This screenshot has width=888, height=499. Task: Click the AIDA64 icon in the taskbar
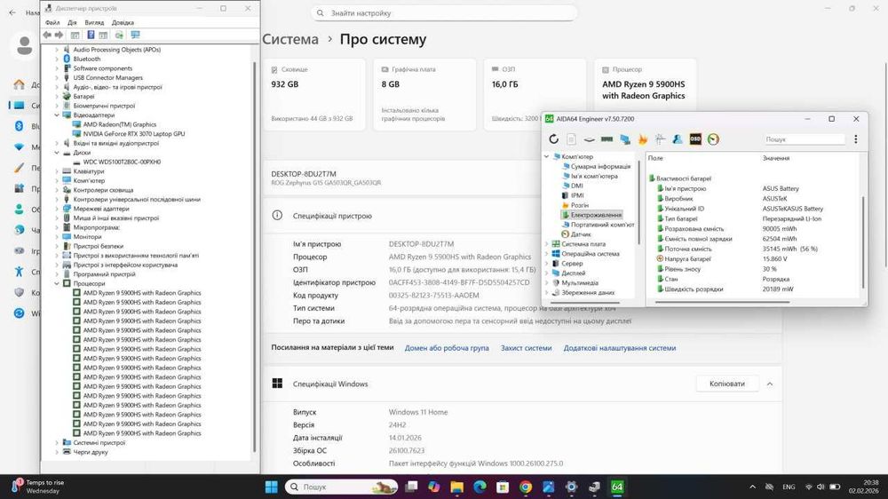(x=617, y=487)
